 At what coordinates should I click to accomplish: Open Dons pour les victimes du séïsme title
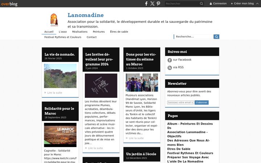141,59
